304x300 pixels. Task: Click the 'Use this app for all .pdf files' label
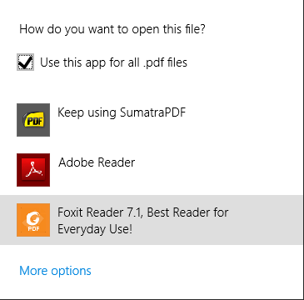coord(113,62)
